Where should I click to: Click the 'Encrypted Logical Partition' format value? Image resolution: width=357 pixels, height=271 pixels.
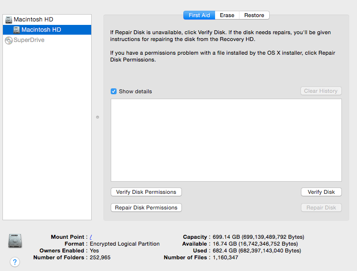click(x=124, y=244)
